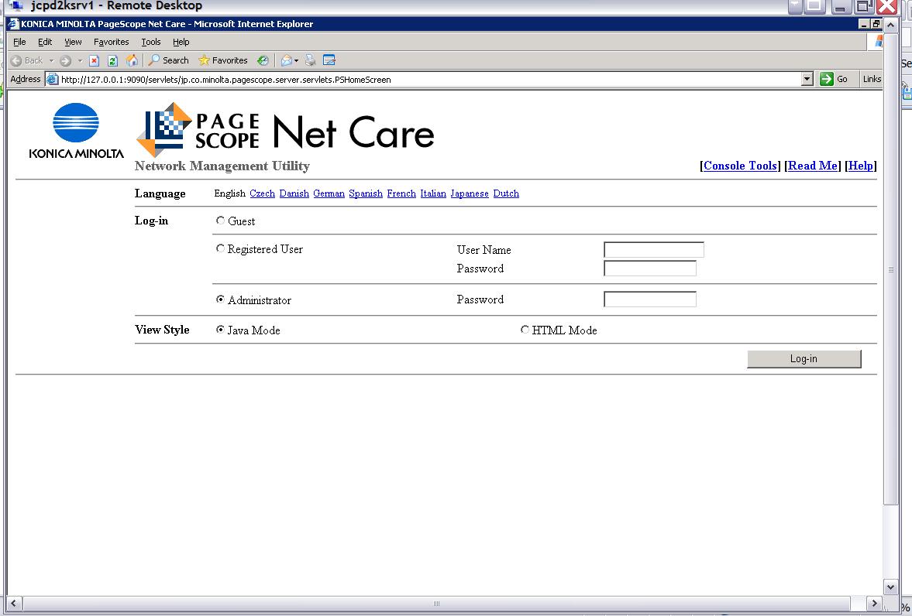Open the Console Tools link

740,166
